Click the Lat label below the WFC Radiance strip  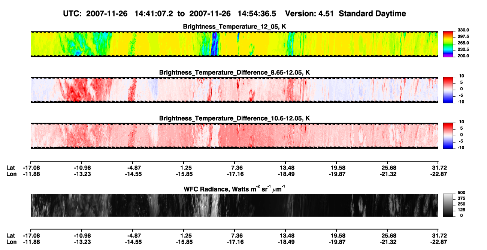click(x=11, y=236)
